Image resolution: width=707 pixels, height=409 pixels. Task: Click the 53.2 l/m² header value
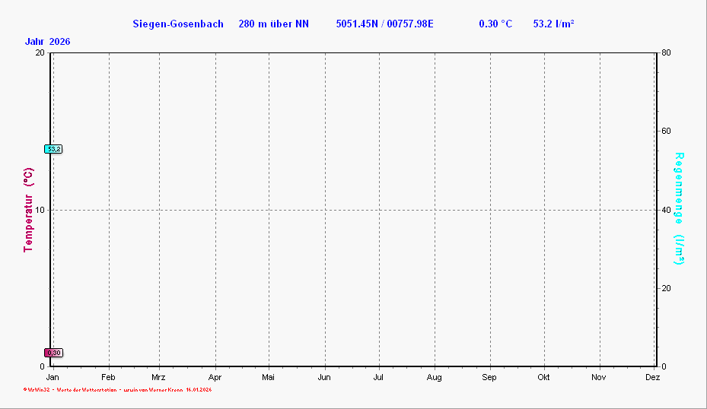pyautogui.click(x=553, y=24)
